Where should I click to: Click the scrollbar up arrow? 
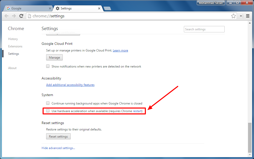point(250,23)
